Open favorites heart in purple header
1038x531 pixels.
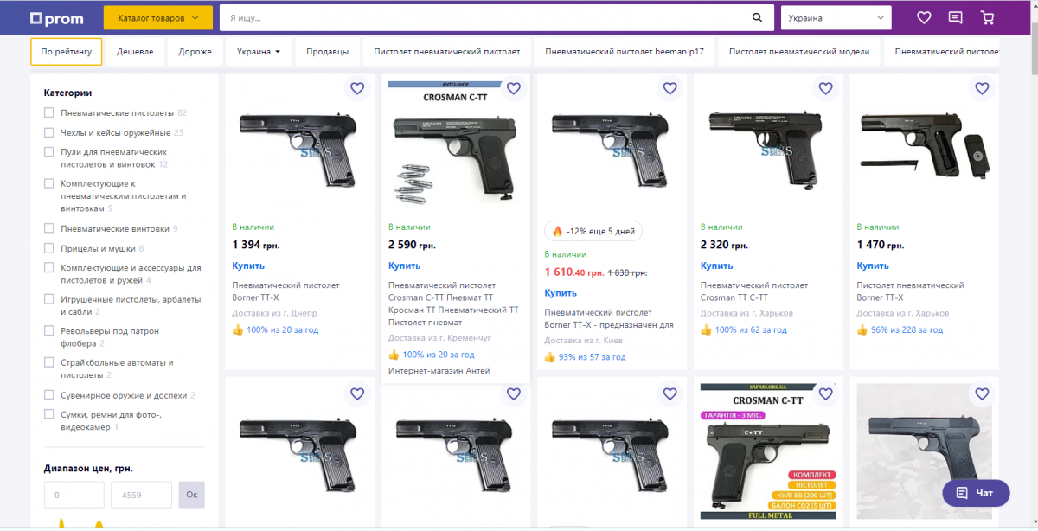click(x=924, y=17)
